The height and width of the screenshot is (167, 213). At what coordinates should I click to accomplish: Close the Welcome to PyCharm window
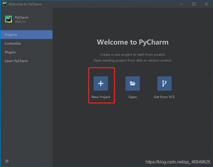[x=206, y=4]
